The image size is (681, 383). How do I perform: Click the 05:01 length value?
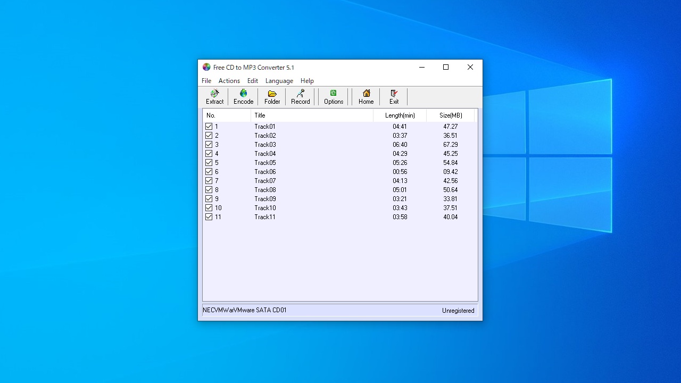[400, 190]
